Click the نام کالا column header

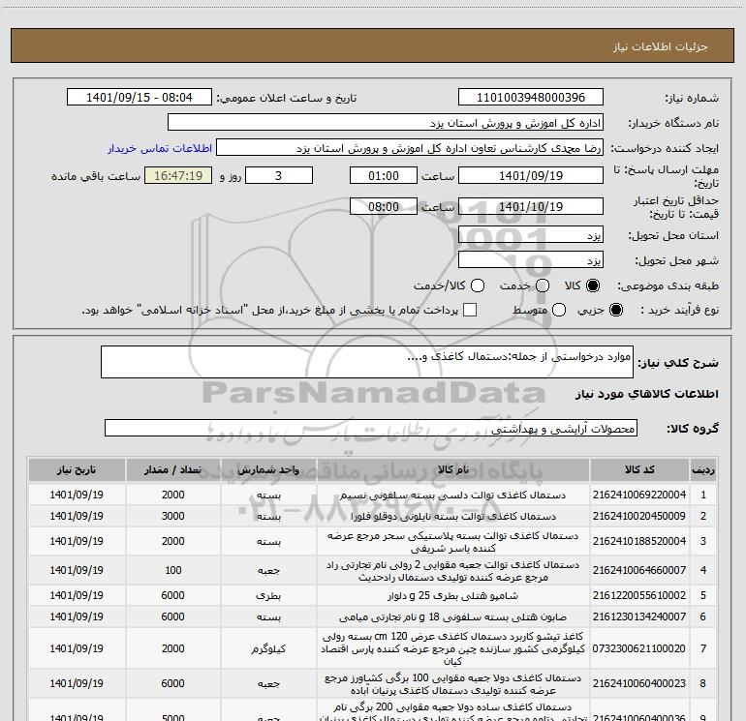(453, 470)
